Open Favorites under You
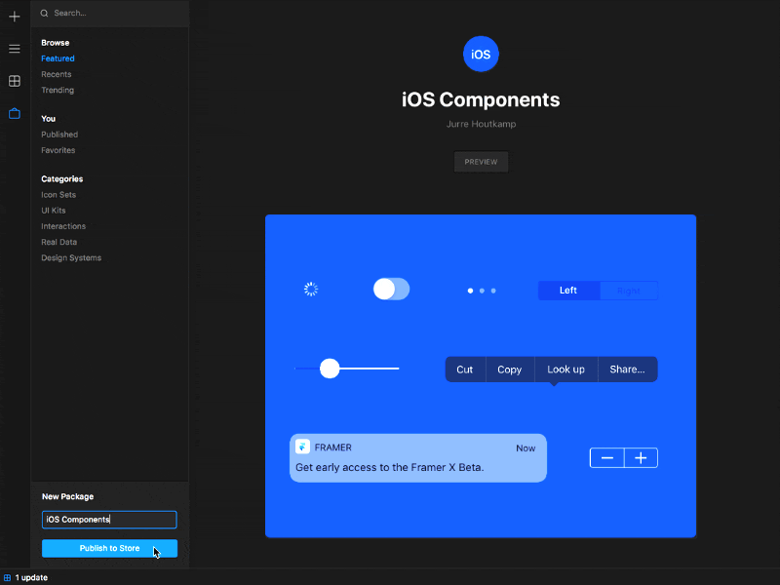Image resolution: width=780 pixels, height=585 pixels. [x=58, y=150]
